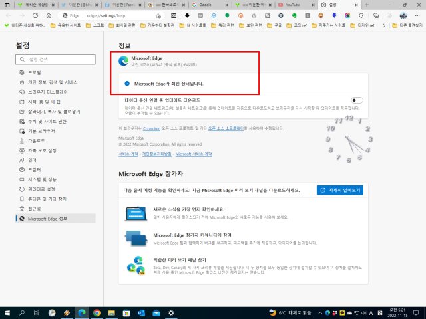The width and height of the screenshot is (426, 319).
Task: Add this page to favorites star icon
Action: click(158, 16)
